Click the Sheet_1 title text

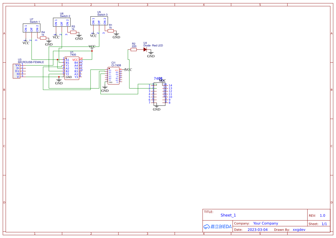228,215
